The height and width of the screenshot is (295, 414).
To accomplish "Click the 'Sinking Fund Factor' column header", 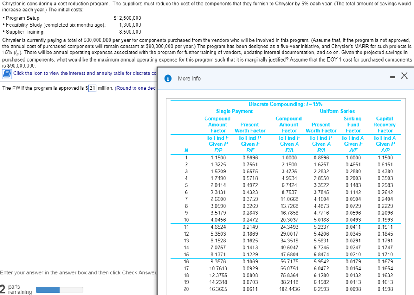I will click(x=353, y=125).
